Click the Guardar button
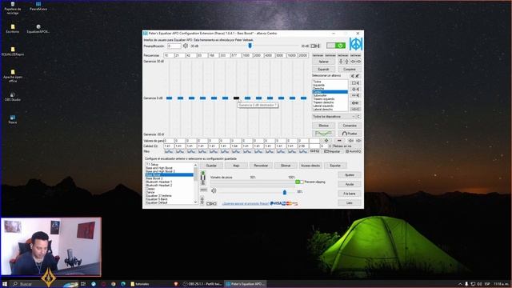 coord(211,166)
